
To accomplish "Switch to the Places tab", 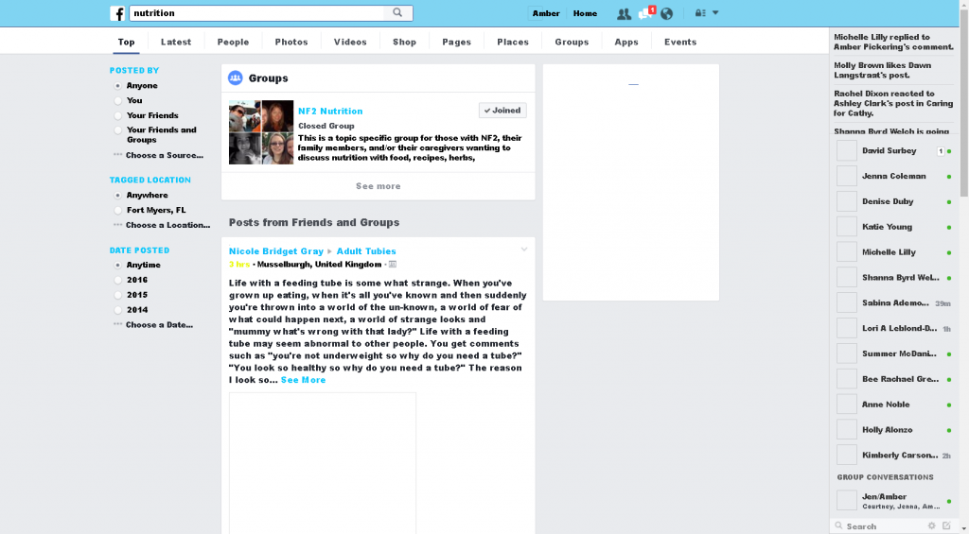I will tap(513, 42).
